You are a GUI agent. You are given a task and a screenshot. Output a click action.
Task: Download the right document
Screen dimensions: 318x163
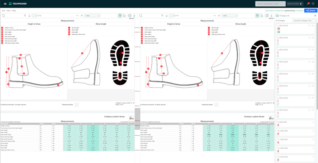[x=272, y=16]
